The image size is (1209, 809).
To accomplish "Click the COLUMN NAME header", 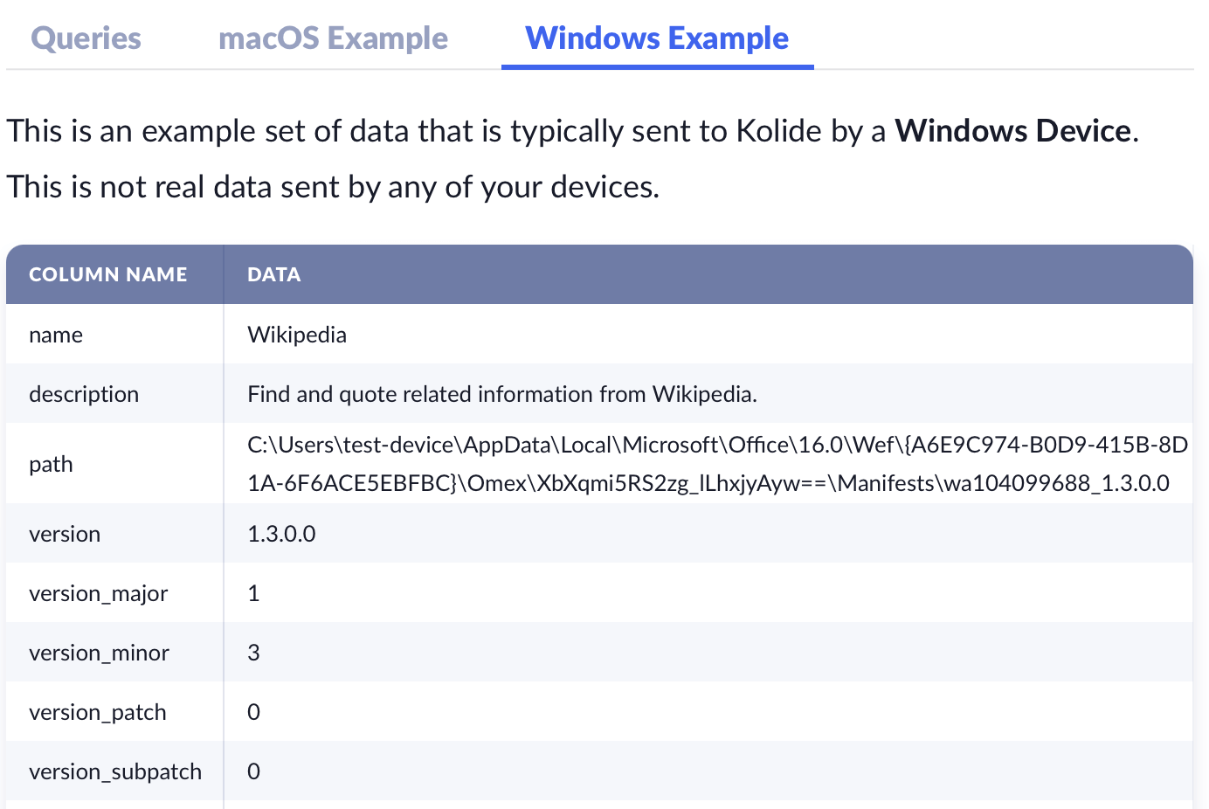I will 108,274.
